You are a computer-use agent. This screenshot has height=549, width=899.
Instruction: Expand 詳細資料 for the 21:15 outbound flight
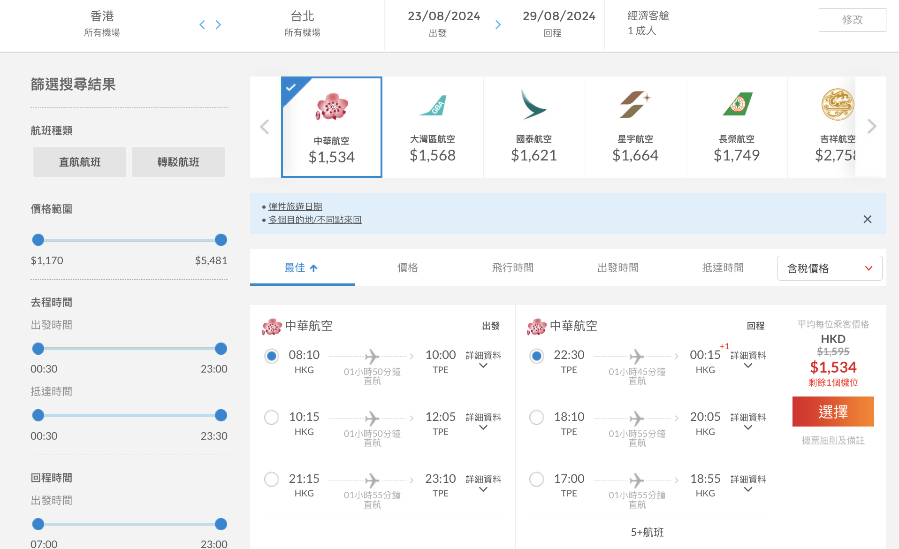tap(483, 483)
